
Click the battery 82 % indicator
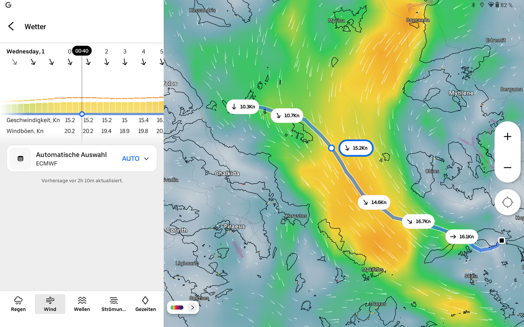pos(504,5)
